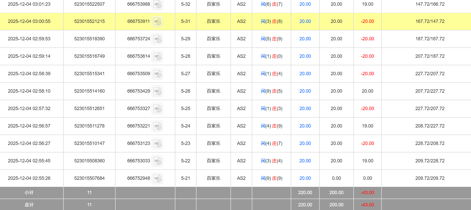The height and width of the screenshot is (210, 471).
Task: Open the blue 20.00 amount for round 5-21
Action: [305, 178]
